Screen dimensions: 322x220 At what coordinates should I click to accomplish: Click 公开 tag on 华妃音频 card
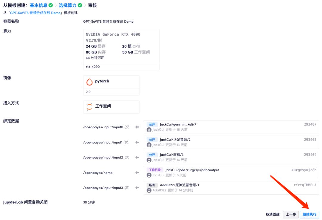152,140
